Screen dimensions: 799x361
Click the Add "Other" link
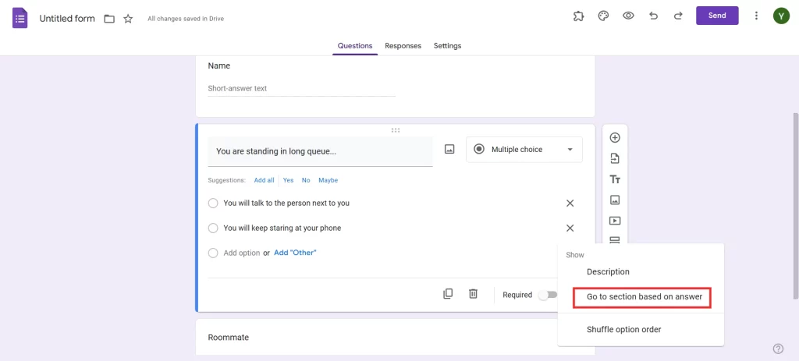(x=295, y=253)
